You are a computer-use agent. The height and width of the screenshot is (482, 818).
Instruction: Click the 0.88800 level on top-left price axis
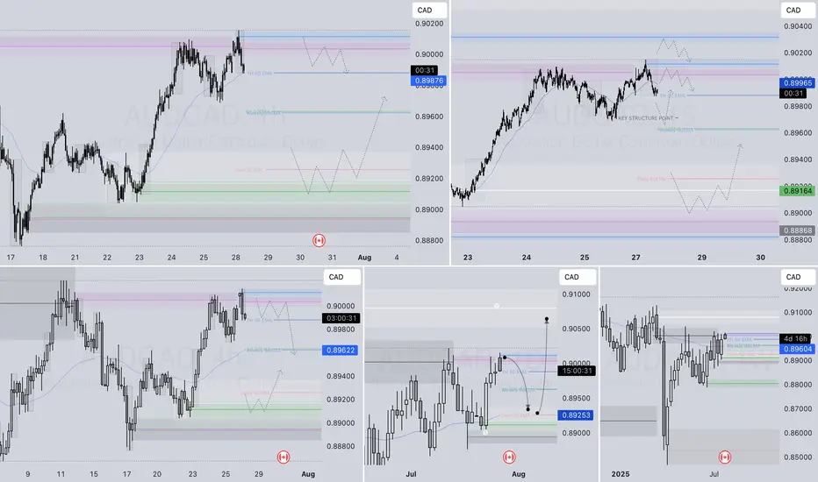429,240
